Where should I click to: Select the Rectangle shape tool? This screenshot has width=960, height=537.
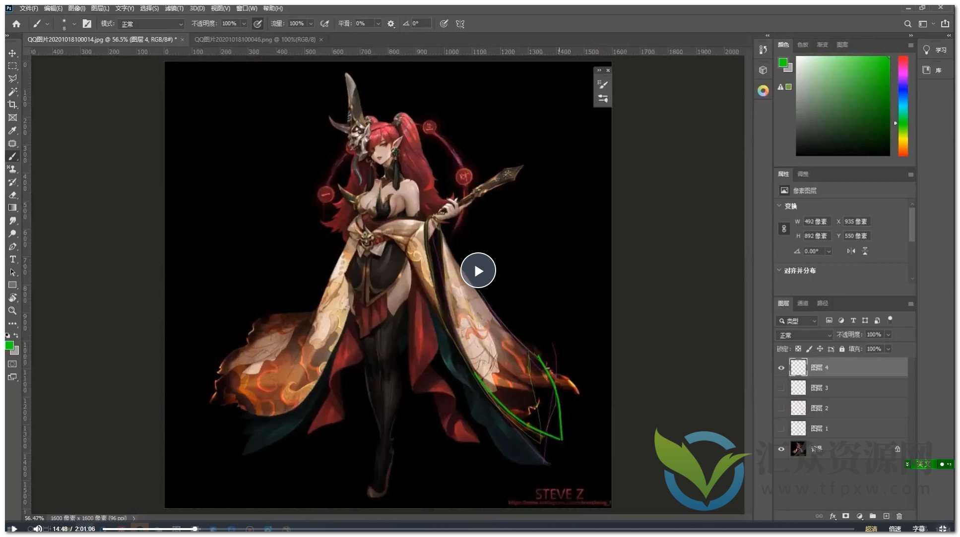(x=12, y=285)
